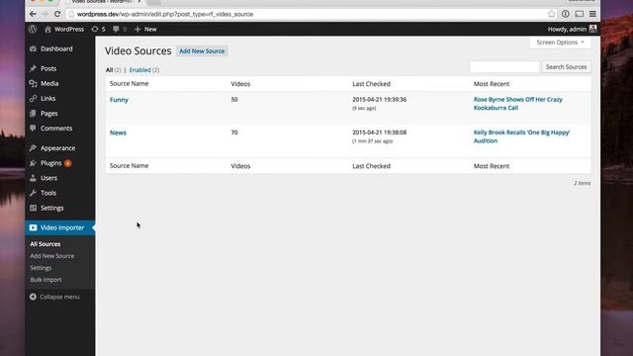Click the Video Importer play icon

(33, 227)
